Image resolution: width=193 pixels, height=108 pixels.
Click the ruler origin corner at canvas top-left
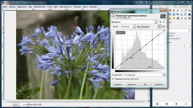3,9
